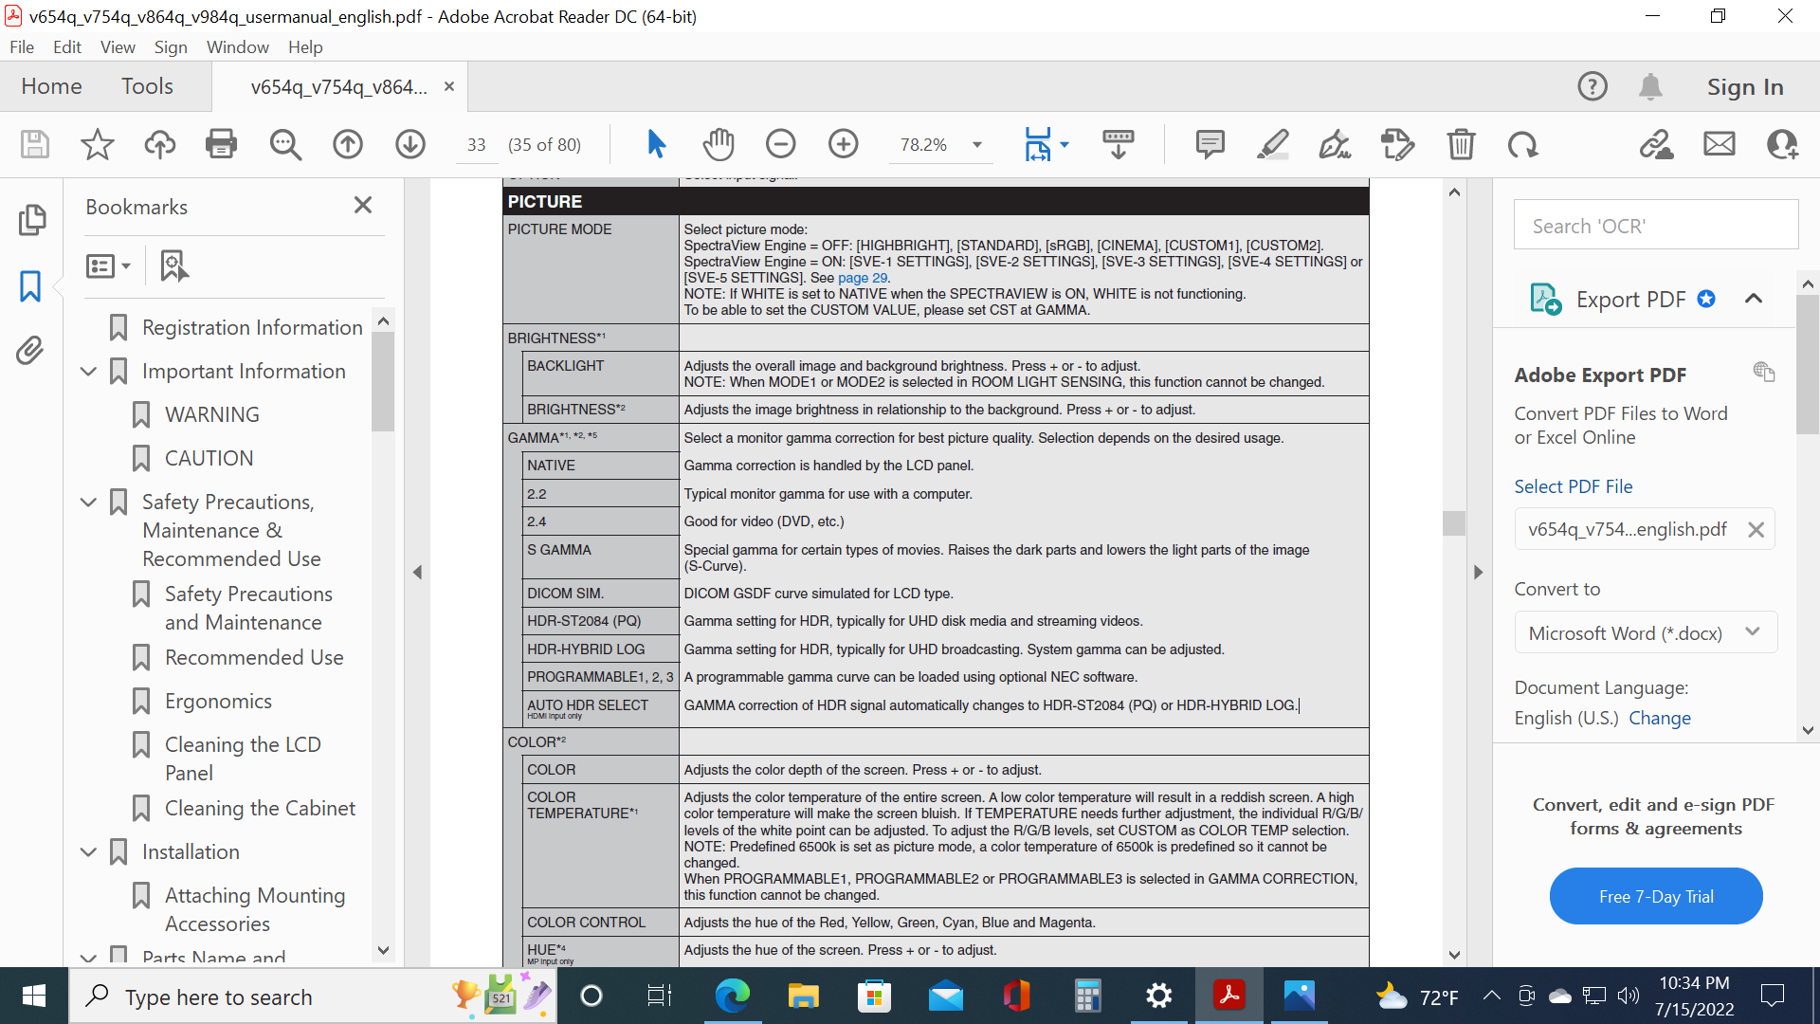The image size is (1820, 1024).
Task: Select the Arrow/Select tool icon
Action: click(x=658, y=141)
